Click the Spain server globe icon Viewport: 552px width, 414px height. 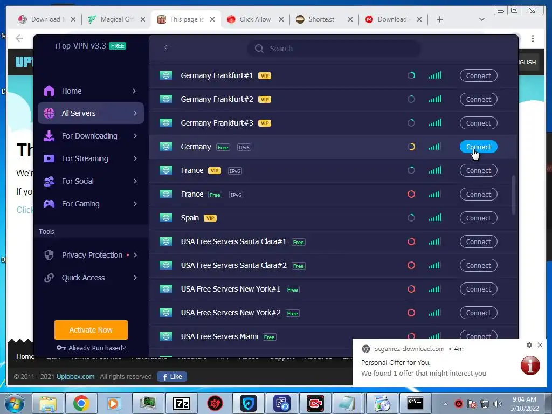pos(166,218)
